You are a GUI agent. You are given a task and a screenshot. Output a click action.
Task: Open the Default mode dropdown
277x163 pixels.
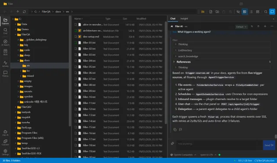coord(241,27)
